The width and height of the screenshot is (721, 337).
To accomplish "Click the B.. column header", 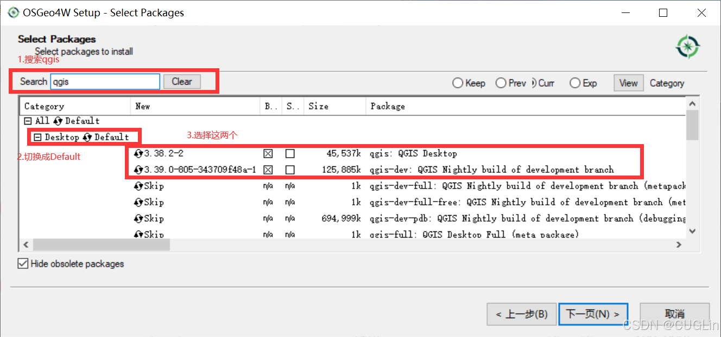I will pyautogui.click(x=271, y=106).
